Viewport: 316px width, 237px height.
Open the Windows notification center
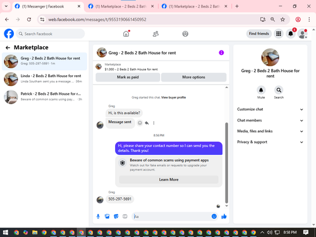tap(306, 233)
